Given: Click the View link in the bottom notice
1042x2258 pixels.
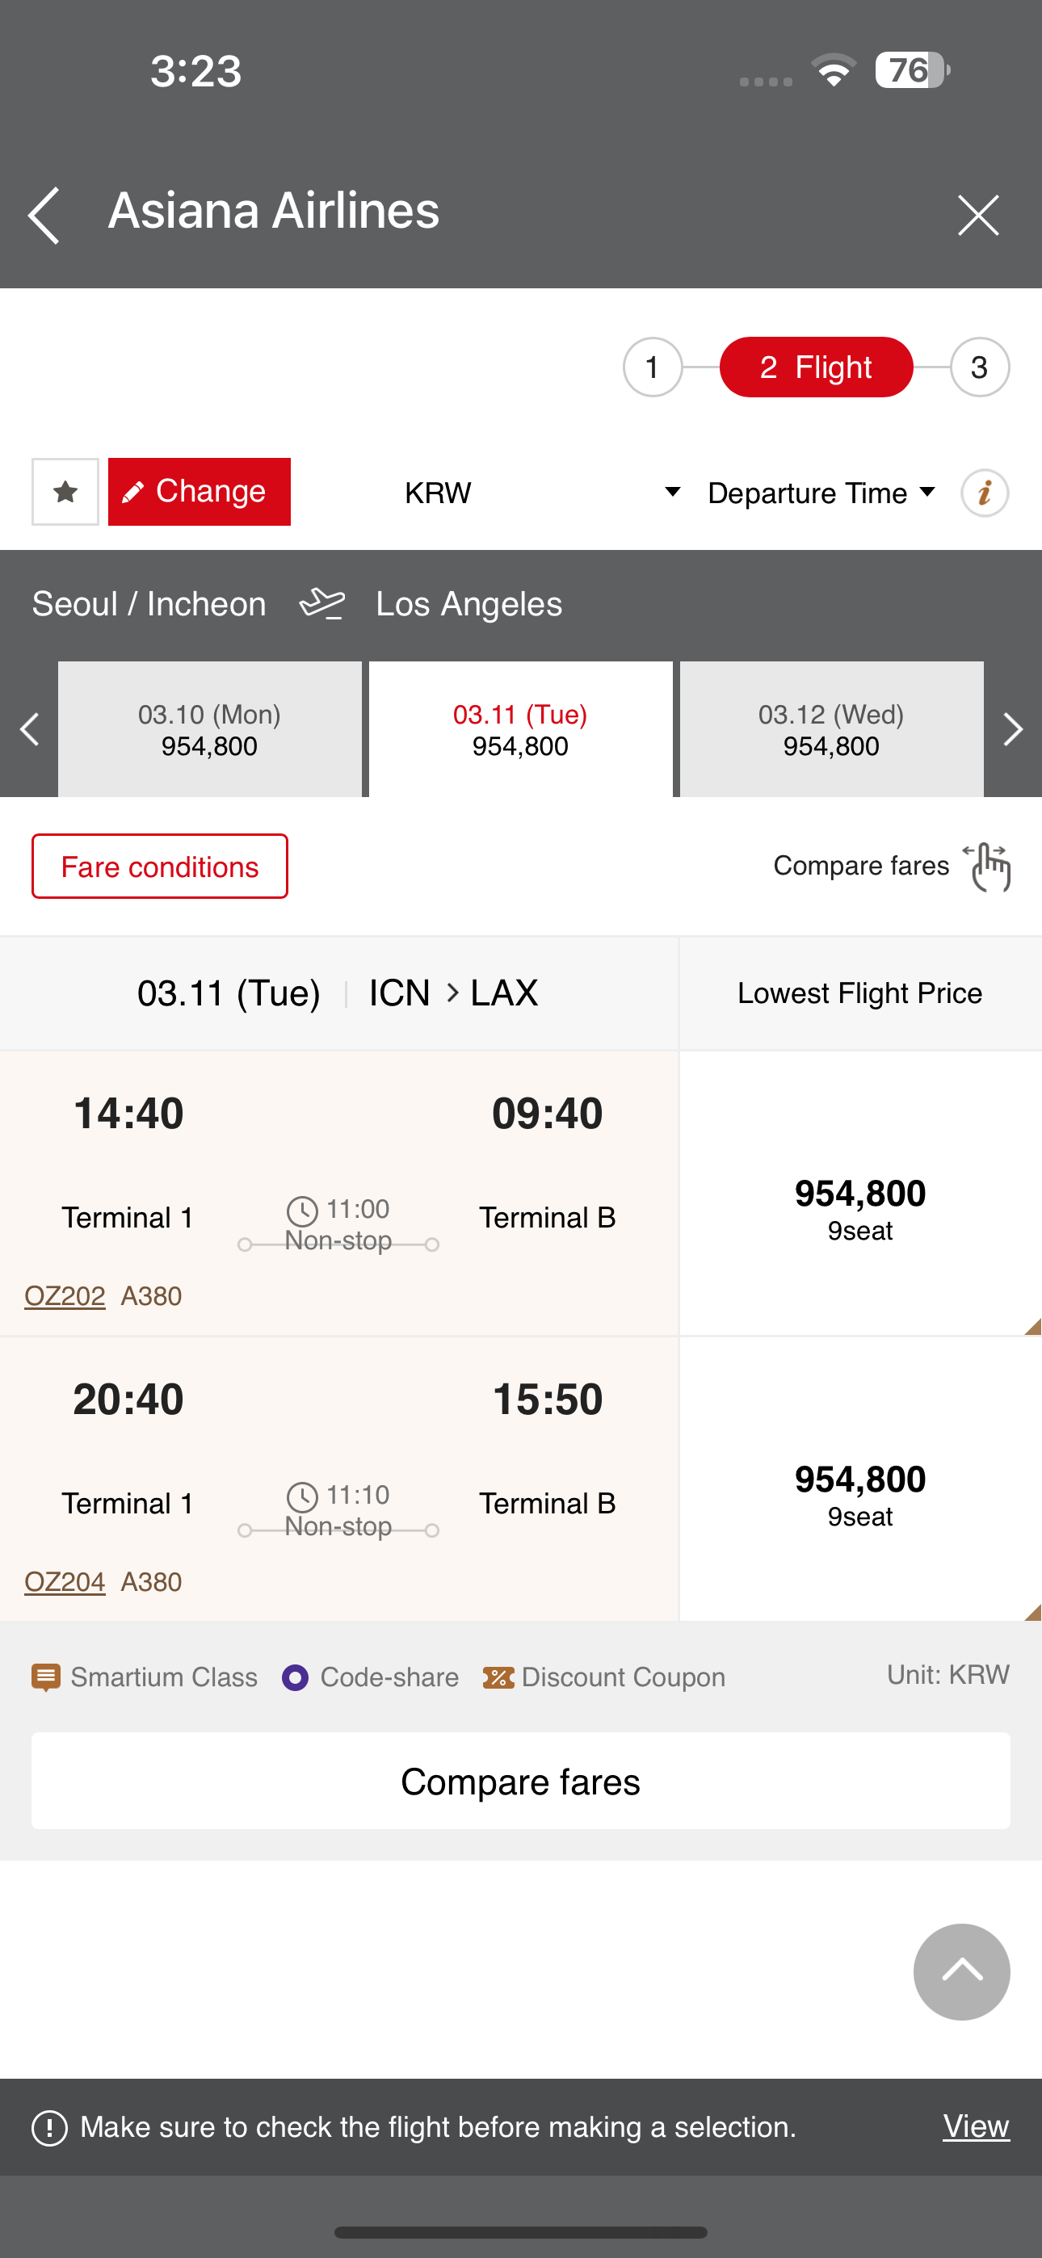Looking at the screenshot, I should pyautogui.click(x=977, y=2126).
